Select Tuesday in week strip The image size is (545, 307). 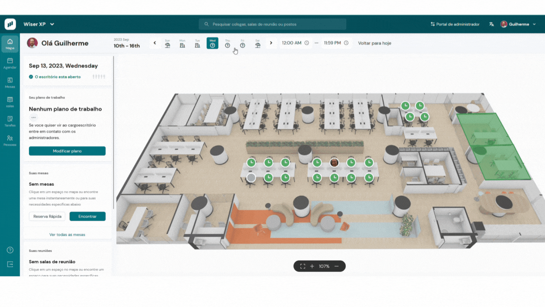197,44
